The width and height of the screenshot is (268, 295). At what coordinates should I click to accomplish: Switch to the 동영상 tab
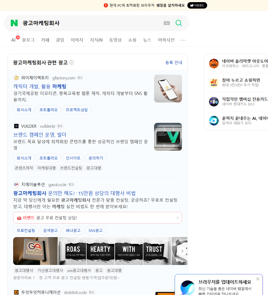tap(115, 40)
